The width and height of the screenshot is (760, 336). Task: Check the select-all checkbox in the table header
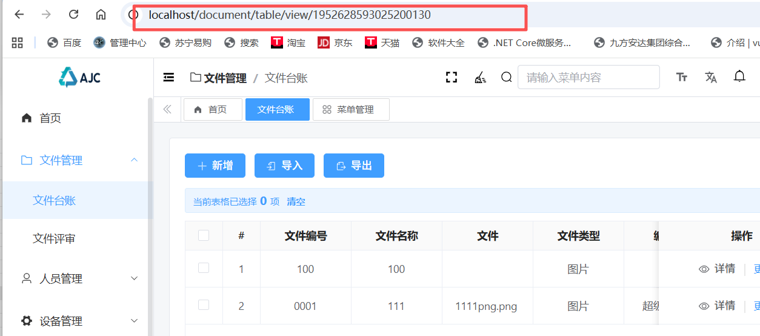pyautogui.click(x=204, y=235)
